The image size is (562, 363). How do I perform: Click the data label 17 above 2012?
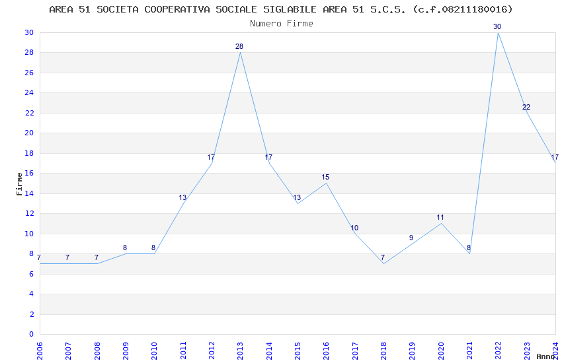[211, 157]
